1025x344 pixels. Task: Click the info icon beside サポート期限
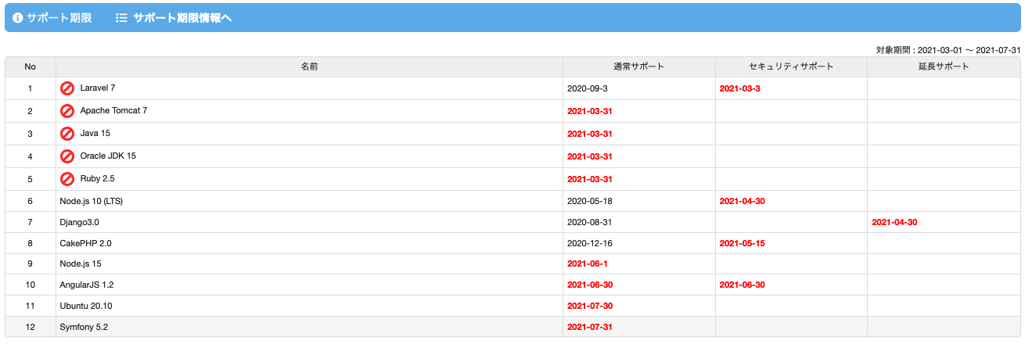(18, 17)
